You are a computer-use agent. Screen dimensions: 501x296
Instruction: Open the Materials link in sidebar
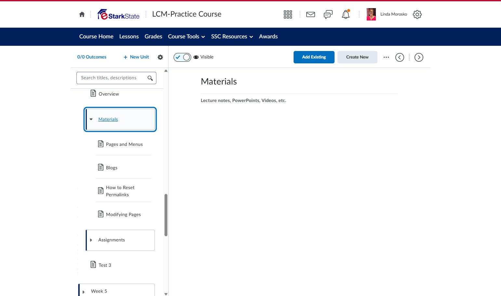[108, 119]
